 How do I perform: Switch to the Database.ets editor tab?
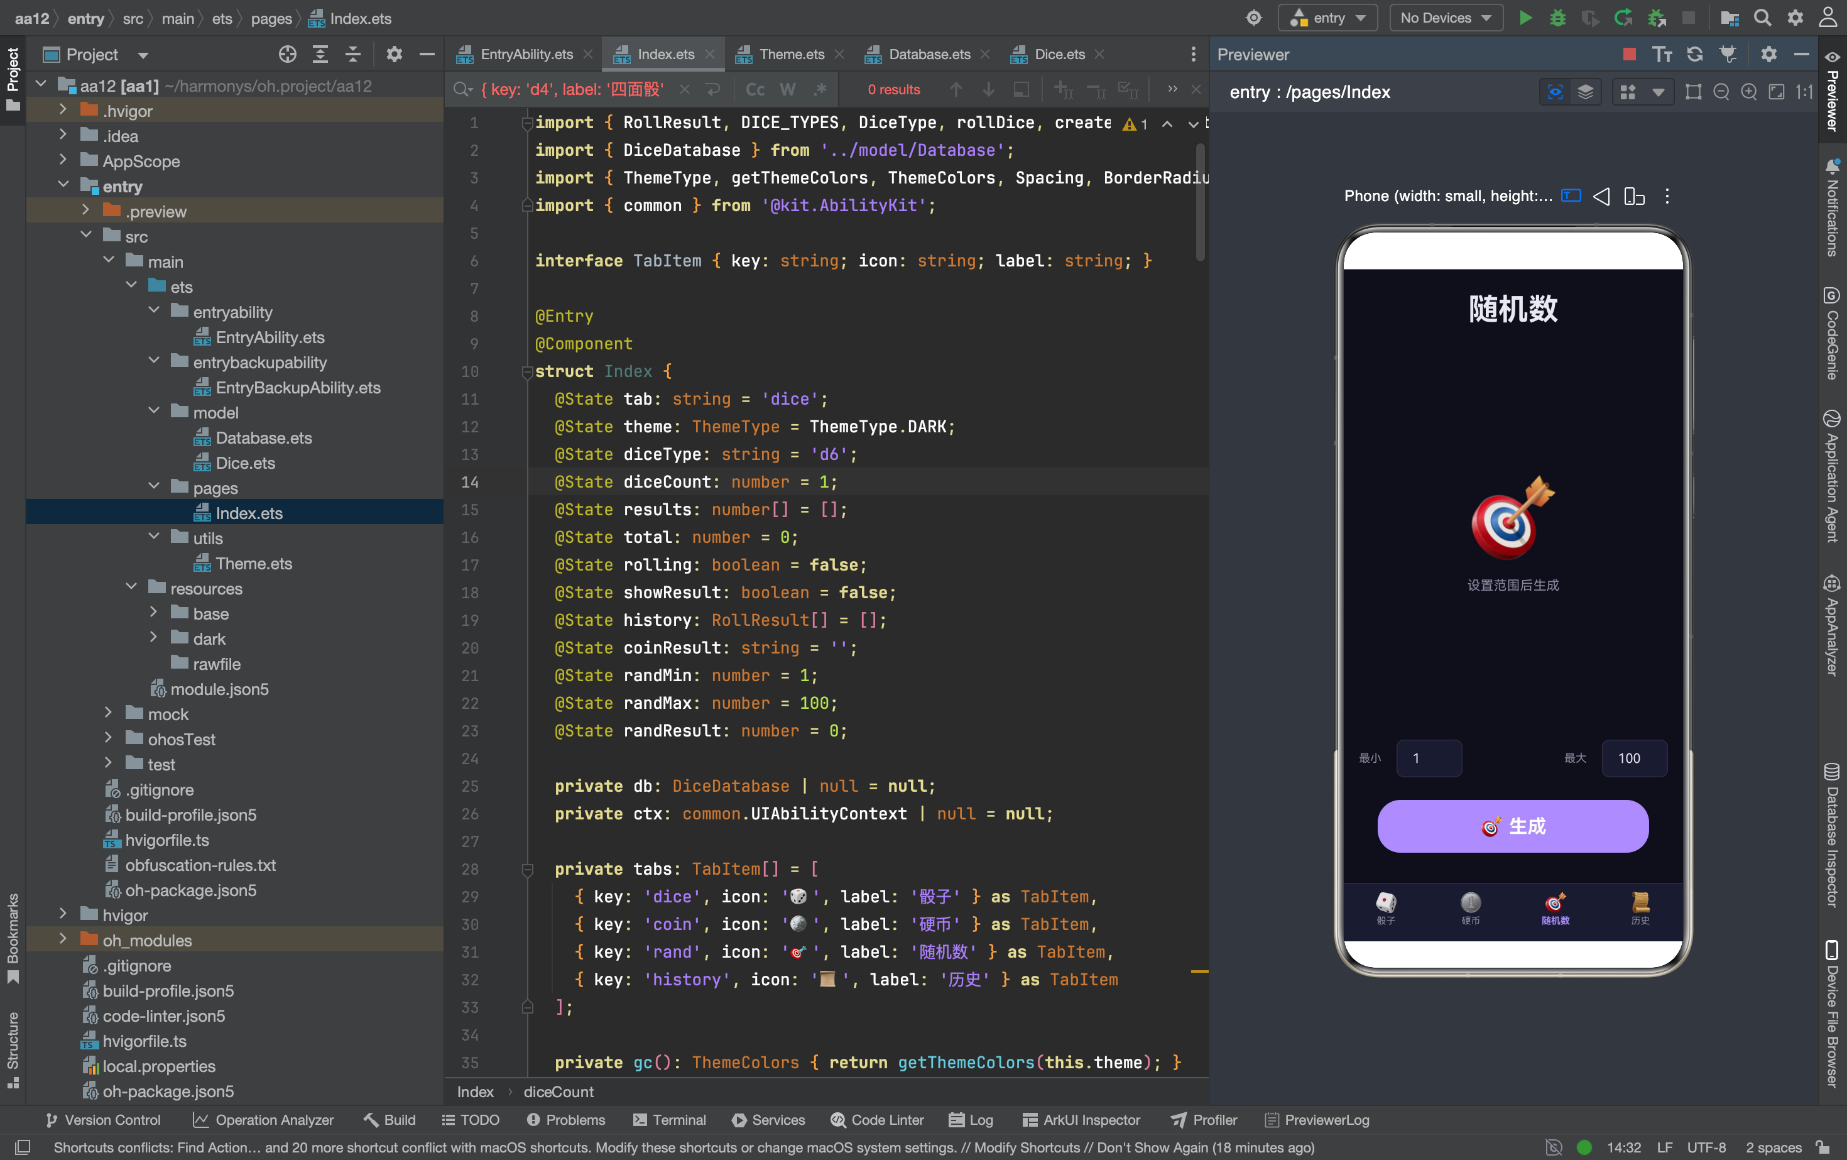click(928, 55)
